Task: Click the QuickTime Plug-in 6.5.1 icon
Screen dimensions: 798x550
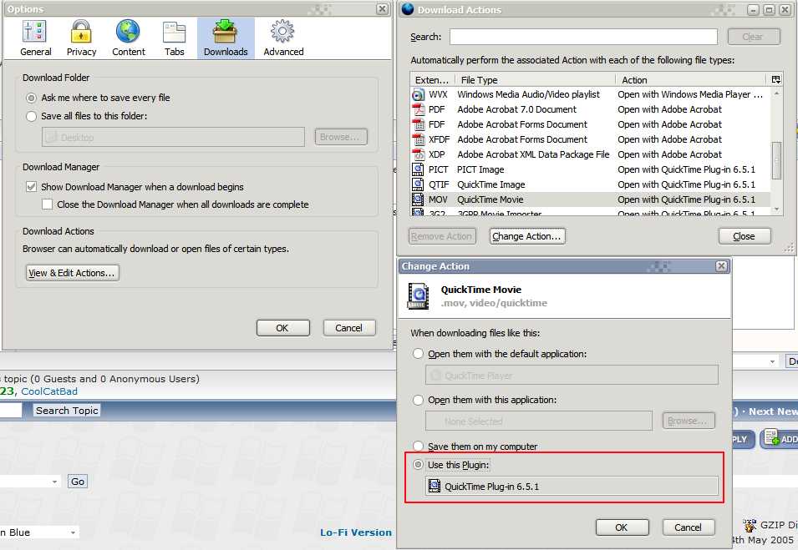Action: 435,487
